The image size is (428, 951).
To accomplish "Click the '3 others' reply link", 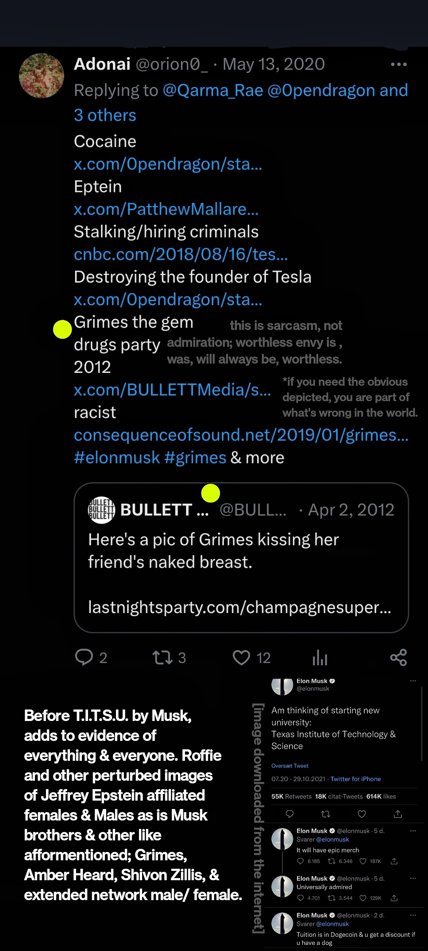I will point(105,115).
